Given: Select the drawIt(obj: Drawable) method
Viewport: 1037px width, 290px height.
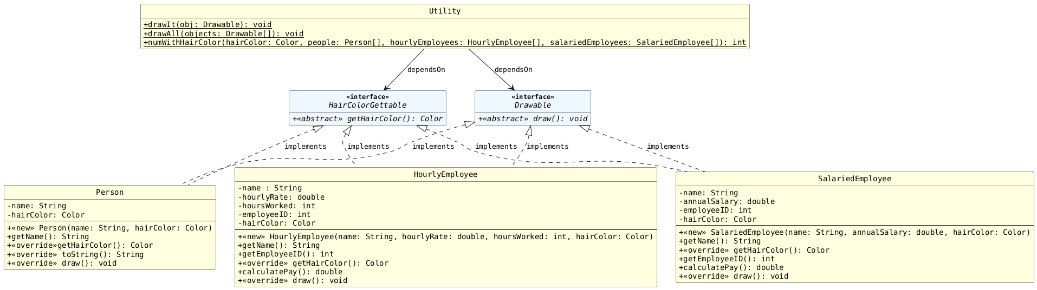Looking at the screenshot, I should pyautogui.click(x=208, y=25).
